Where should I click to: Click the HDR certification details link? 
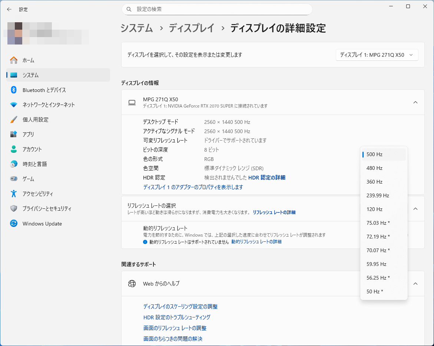[266, 178]
